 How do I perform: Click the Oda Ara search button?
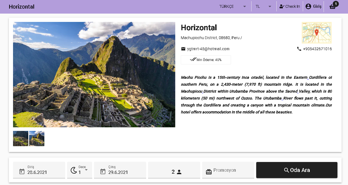[297, 170]
